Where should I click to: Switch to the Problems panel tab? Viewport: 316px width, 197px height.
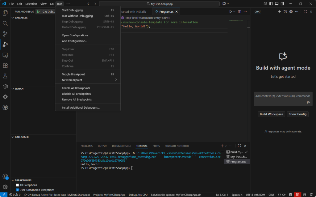[x=87, y=146]
